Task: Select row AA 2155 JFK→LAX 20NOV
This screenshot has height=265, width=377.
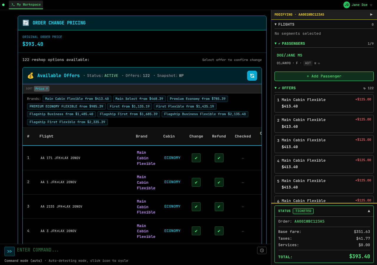Action: click(142, 207)
